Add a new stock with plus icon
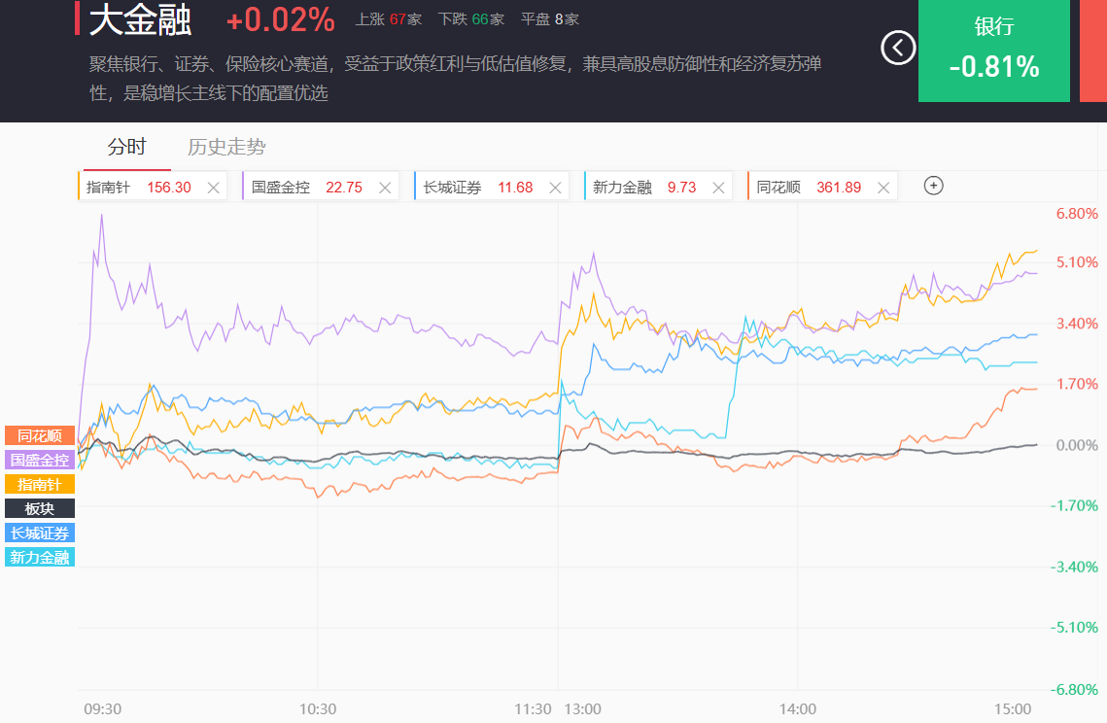The height and width of the screenshot is (723, 1107). [933, 186]
